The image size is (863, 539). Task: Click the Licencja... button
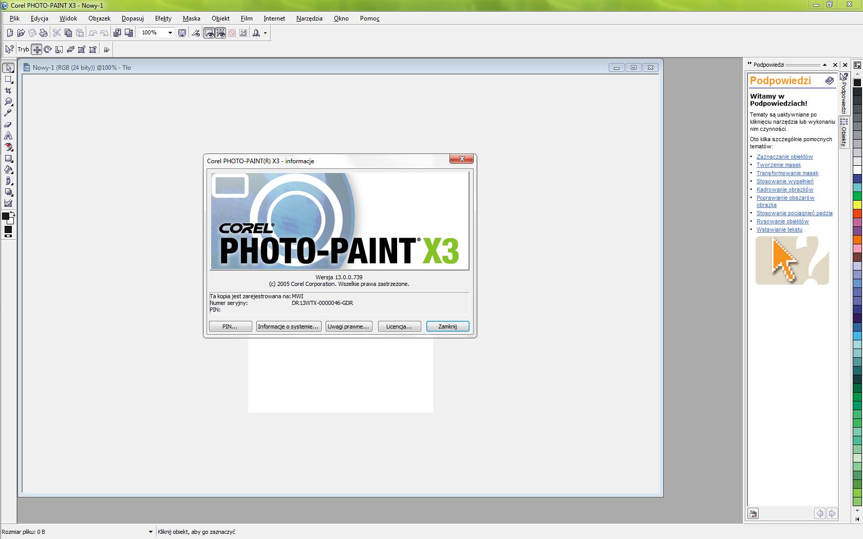click(x=399, y=326)
